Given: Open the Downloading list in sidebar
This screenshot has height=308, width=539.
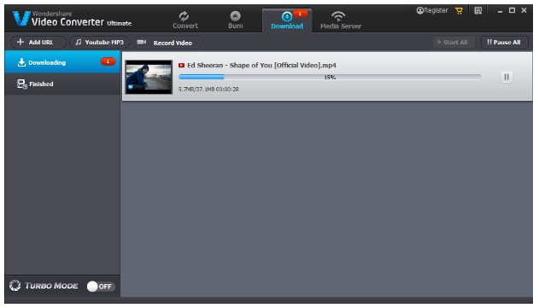Looking at the screenshot, I should (62, 62).
